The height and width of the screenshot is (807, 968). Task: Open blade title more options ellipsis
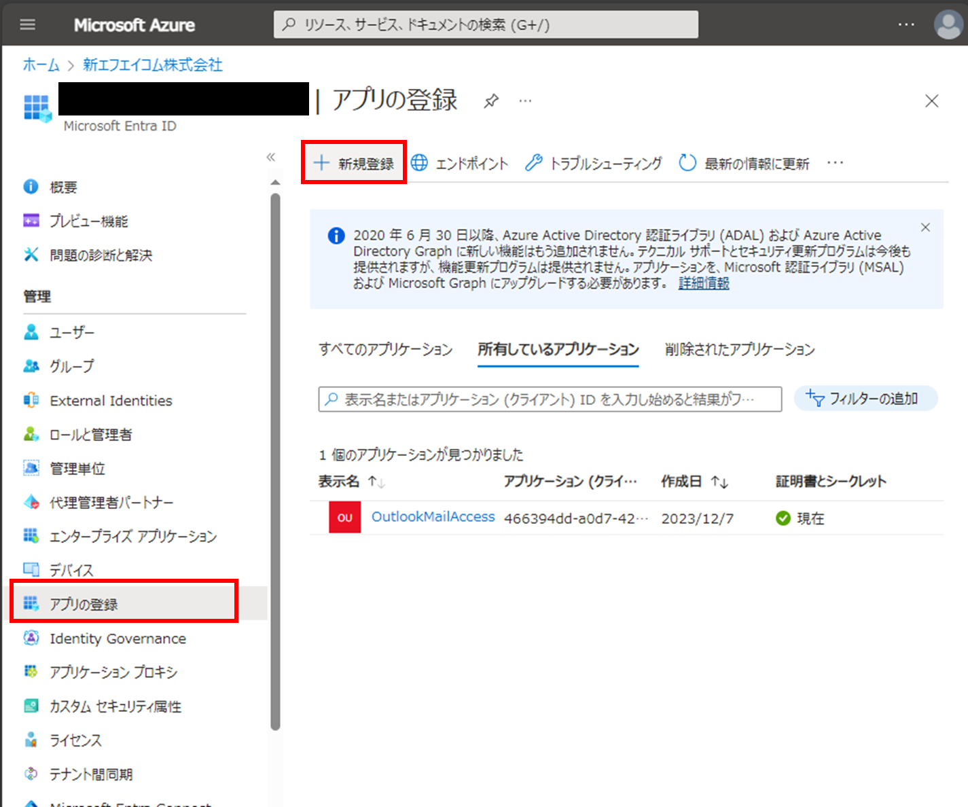coord(525,101)
